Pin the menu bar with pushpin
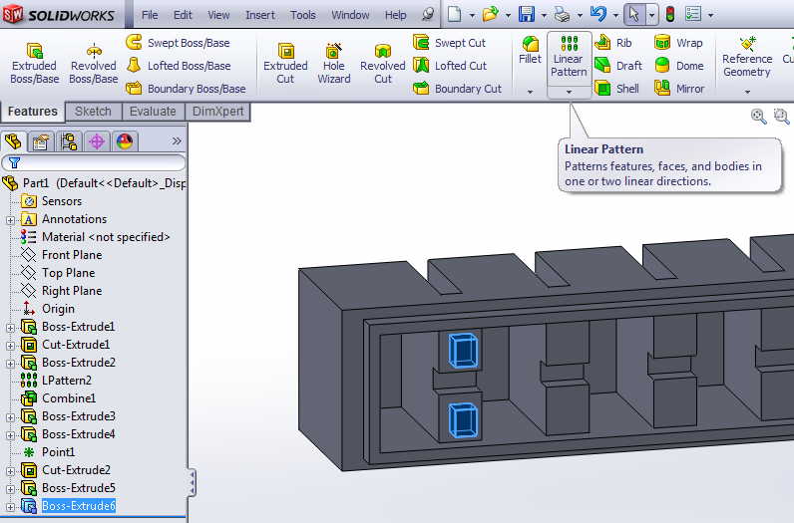The image size is (794, 523). click(x=428, y=15)
